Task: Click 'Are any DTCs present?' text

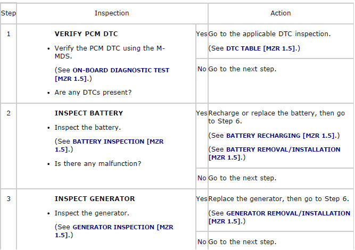Action: pyautogui.click(x=93, y=93)
